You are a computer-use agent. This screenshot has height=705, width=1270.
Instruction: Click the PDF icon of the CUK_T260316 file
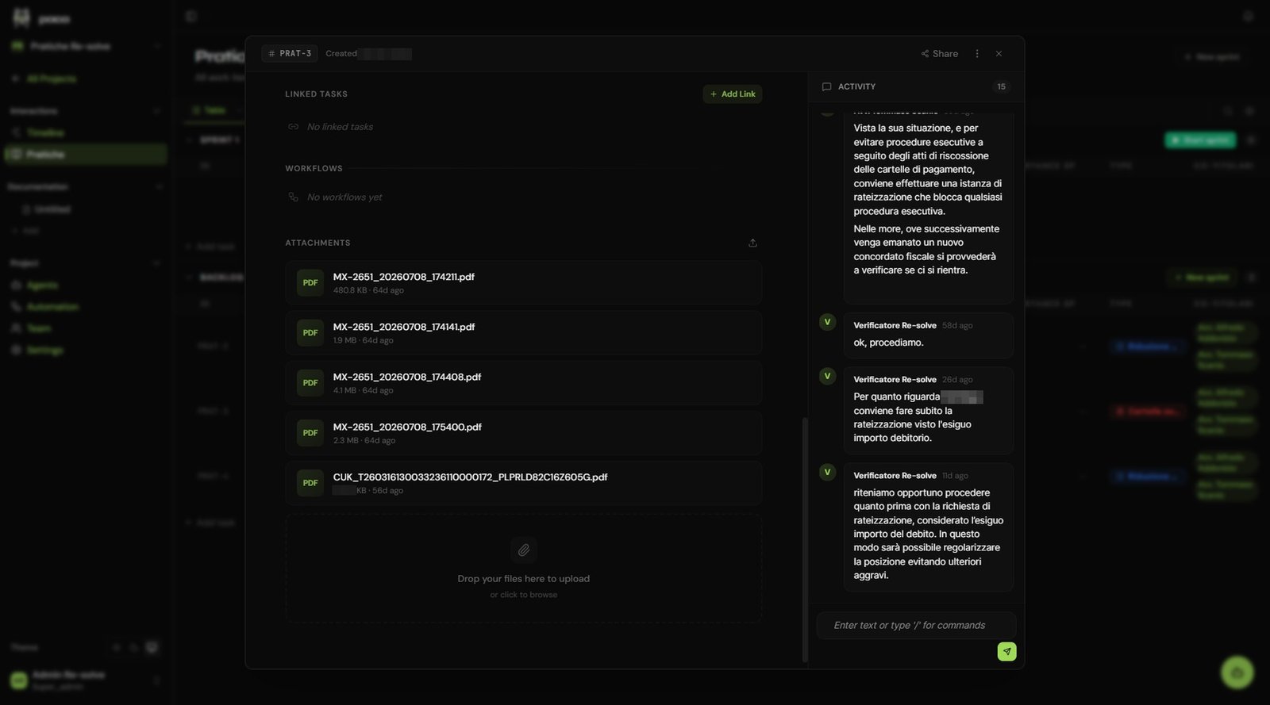(310, 483)
